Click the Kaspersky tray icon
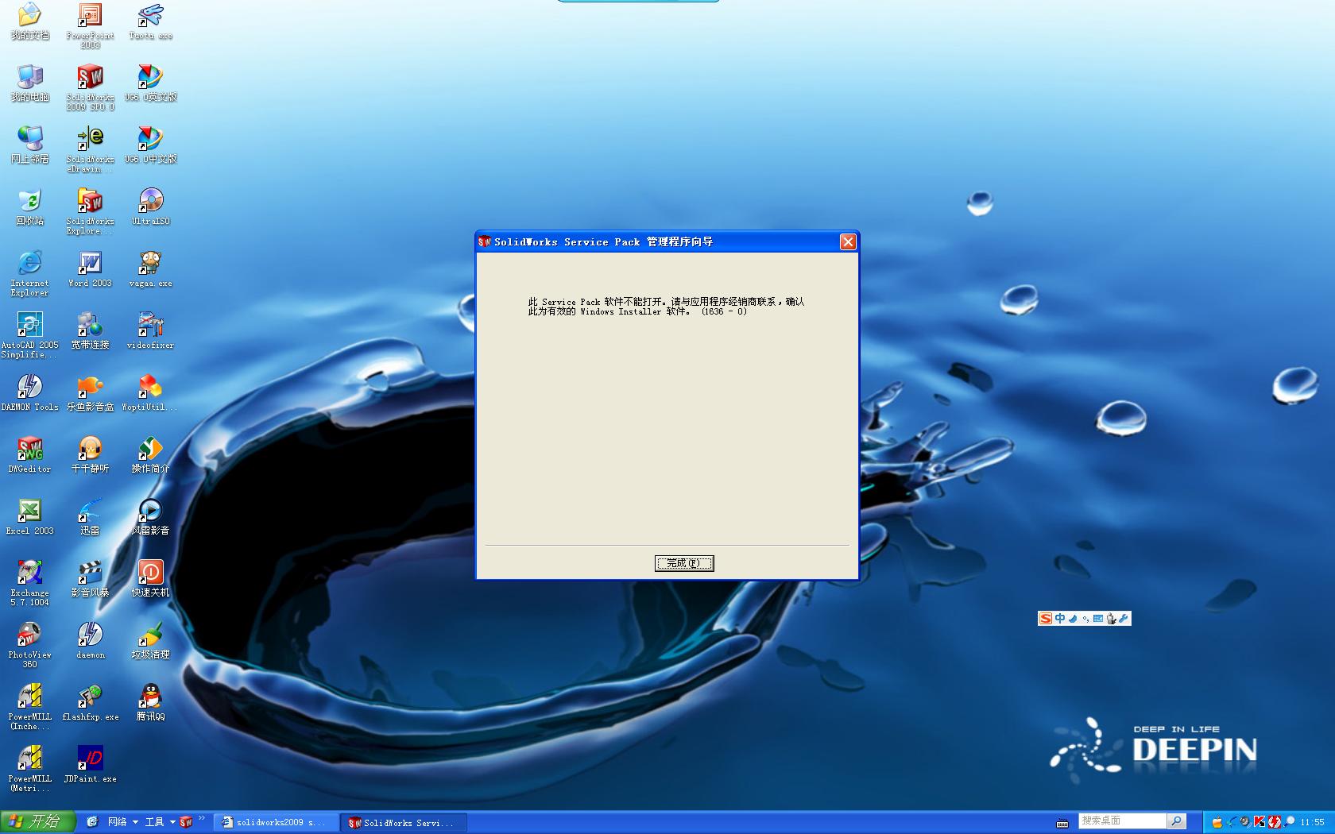This screenshot has height=834, width=1335. click(x=1260, y=822)
